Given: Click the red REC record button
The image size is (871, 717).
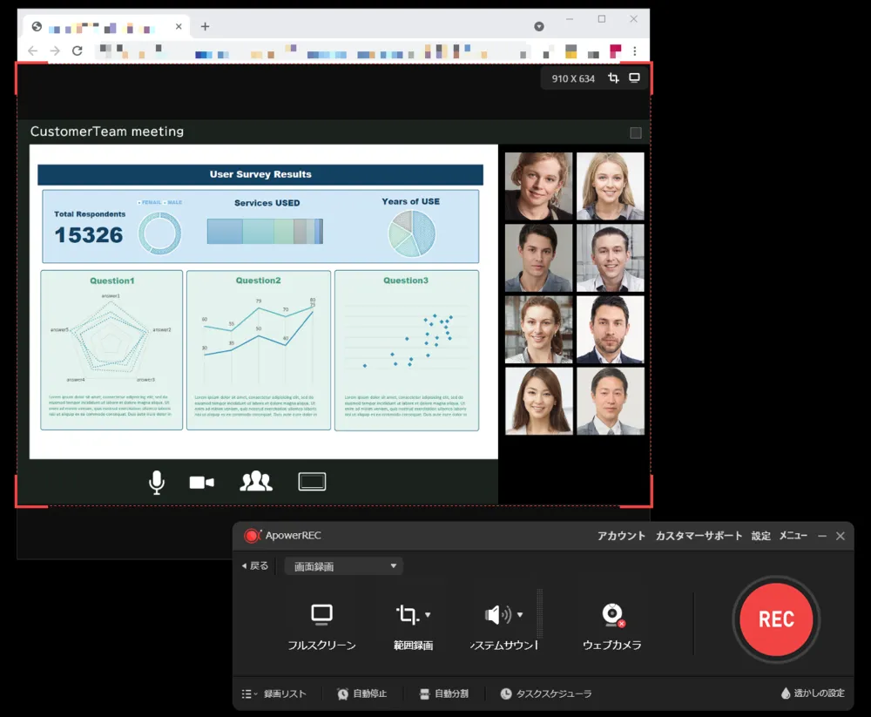Looking at the screenshot, I should (x=775, y=619).
